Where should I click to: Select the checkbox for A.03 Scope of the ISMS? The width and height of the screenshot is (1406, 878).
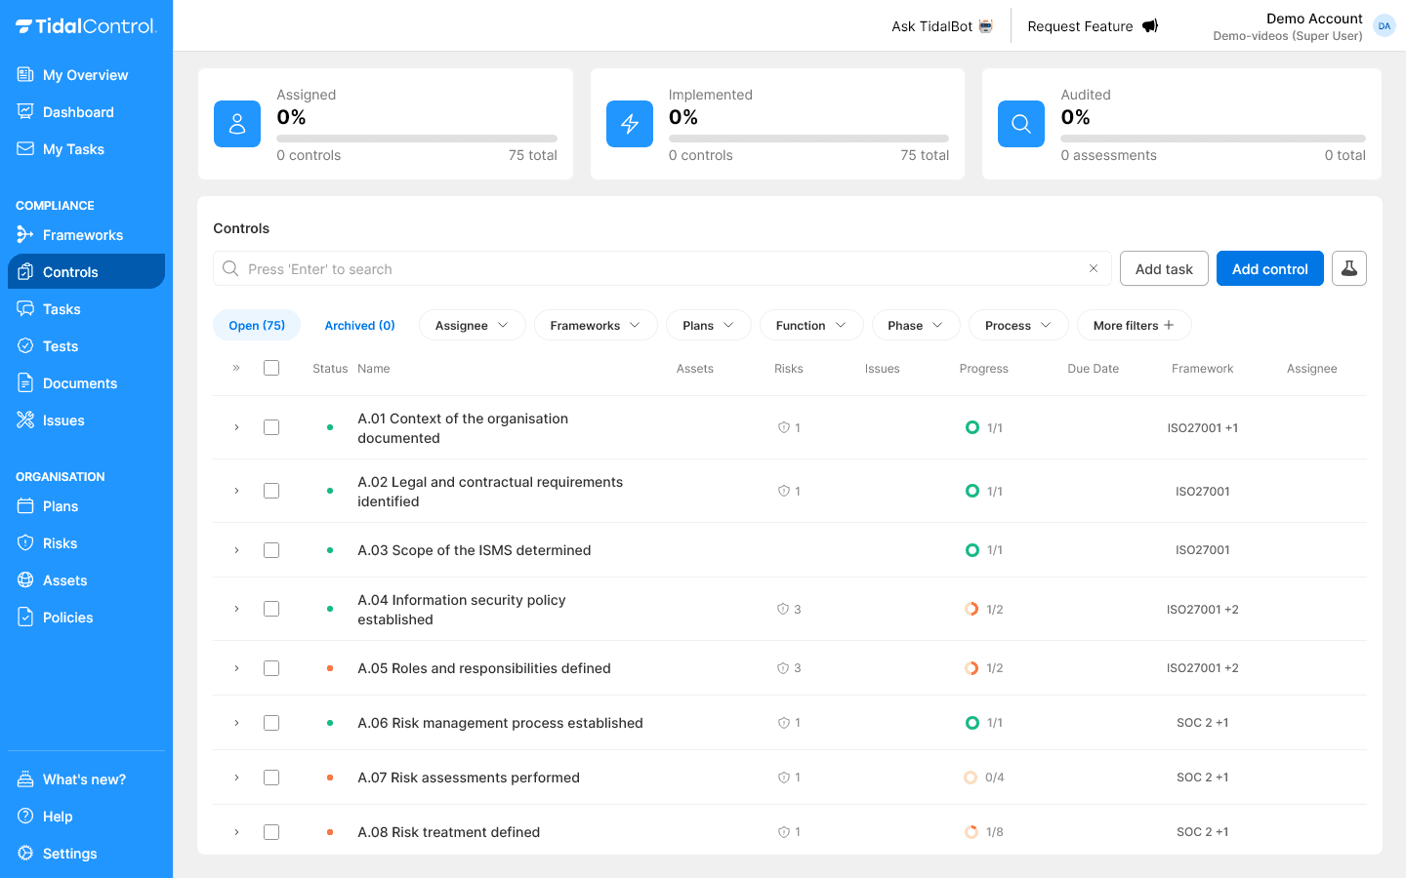(271, 549)
